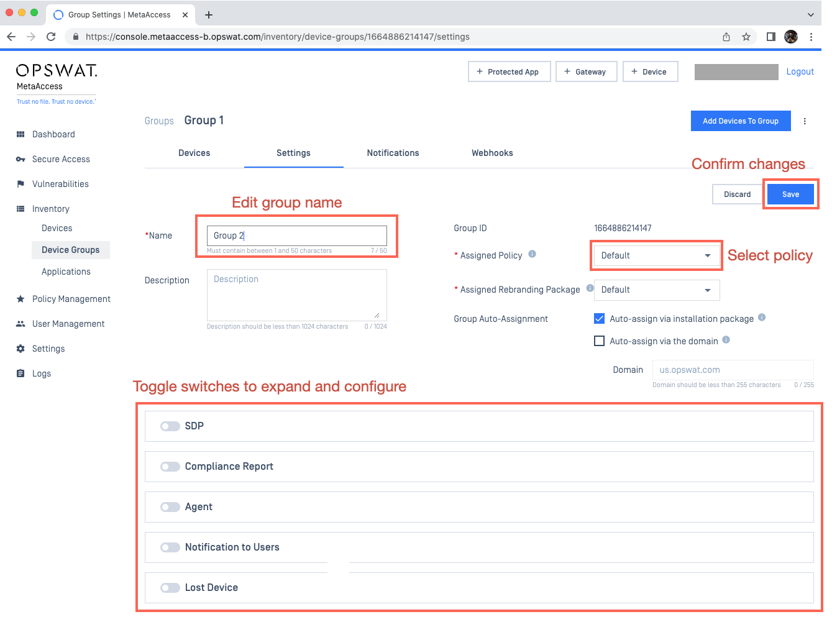This screenshot has height=622, width=832.
Task: Go back to Groups breadcrumb
Action: pyautogui.click(x=159, y=121)
